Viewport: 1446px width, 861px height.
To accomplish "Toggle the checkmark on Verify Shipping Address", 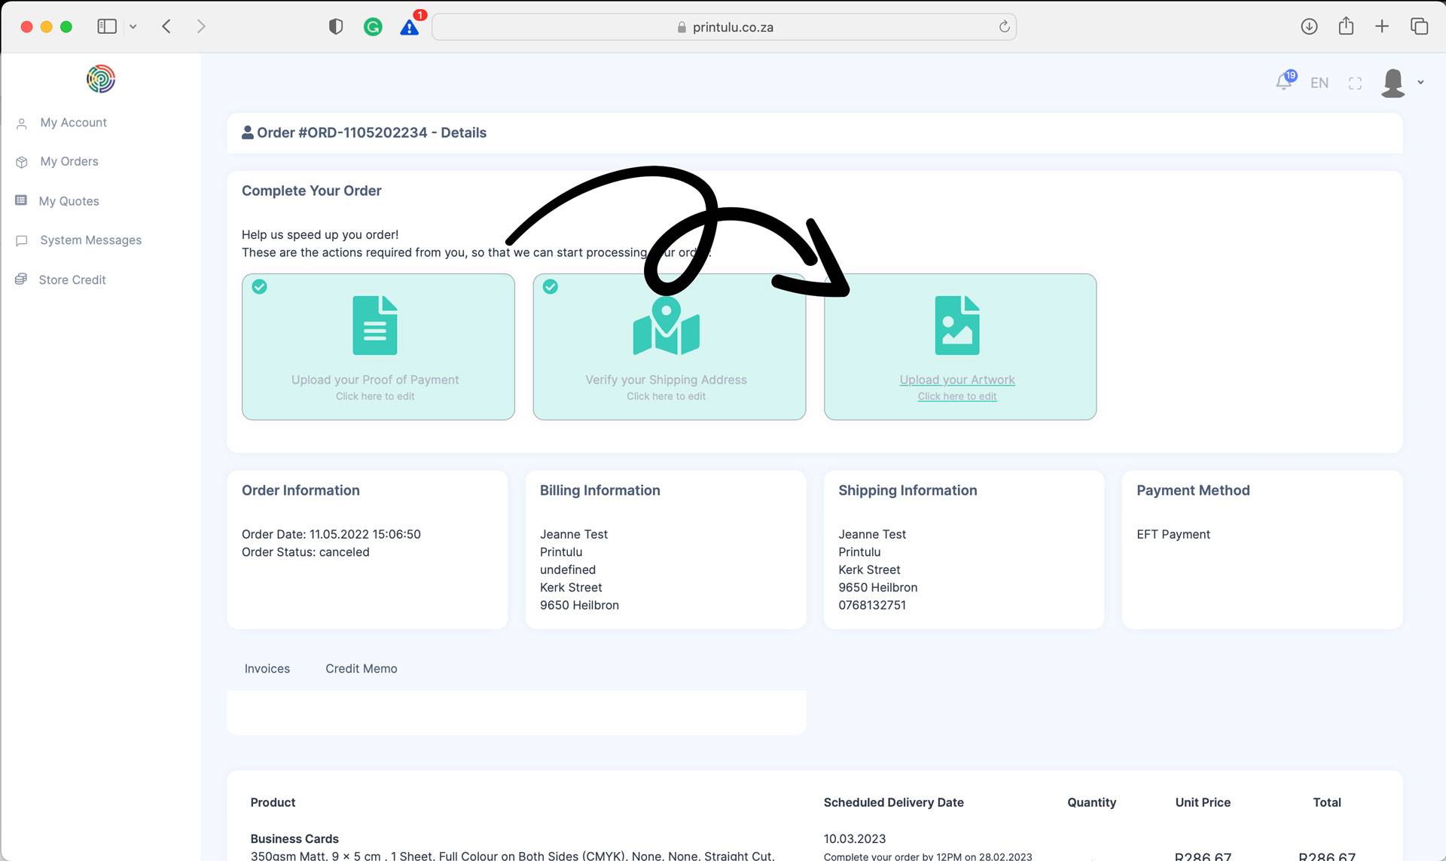I will [551, 285].
